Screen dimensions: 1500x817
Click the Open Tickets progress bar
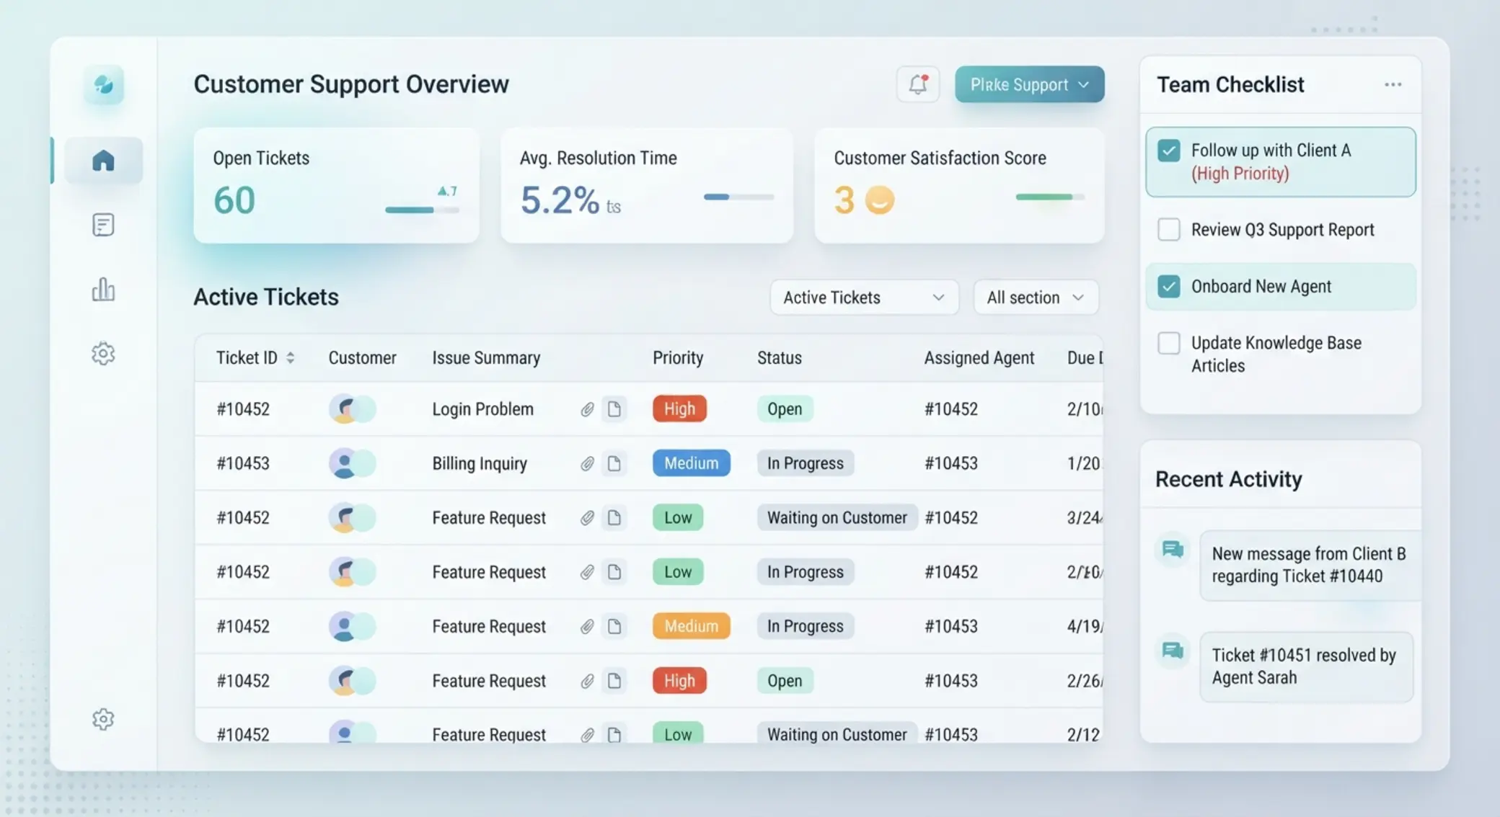[422, 210]
